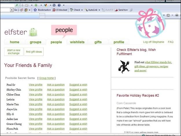
Task: Expand the Check dropdown arrow
Action: (82, 10)
